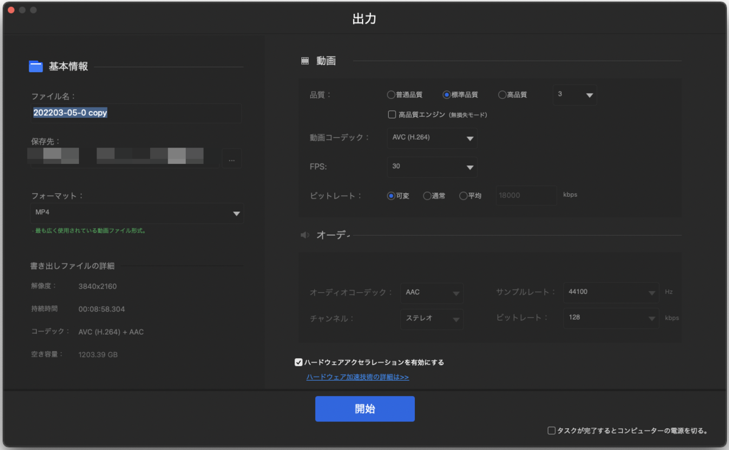Image resolution: width=729 pixels, height=450 pixels.
Task: Open the save location browse "..." button
Action: [x=231, y=159]
